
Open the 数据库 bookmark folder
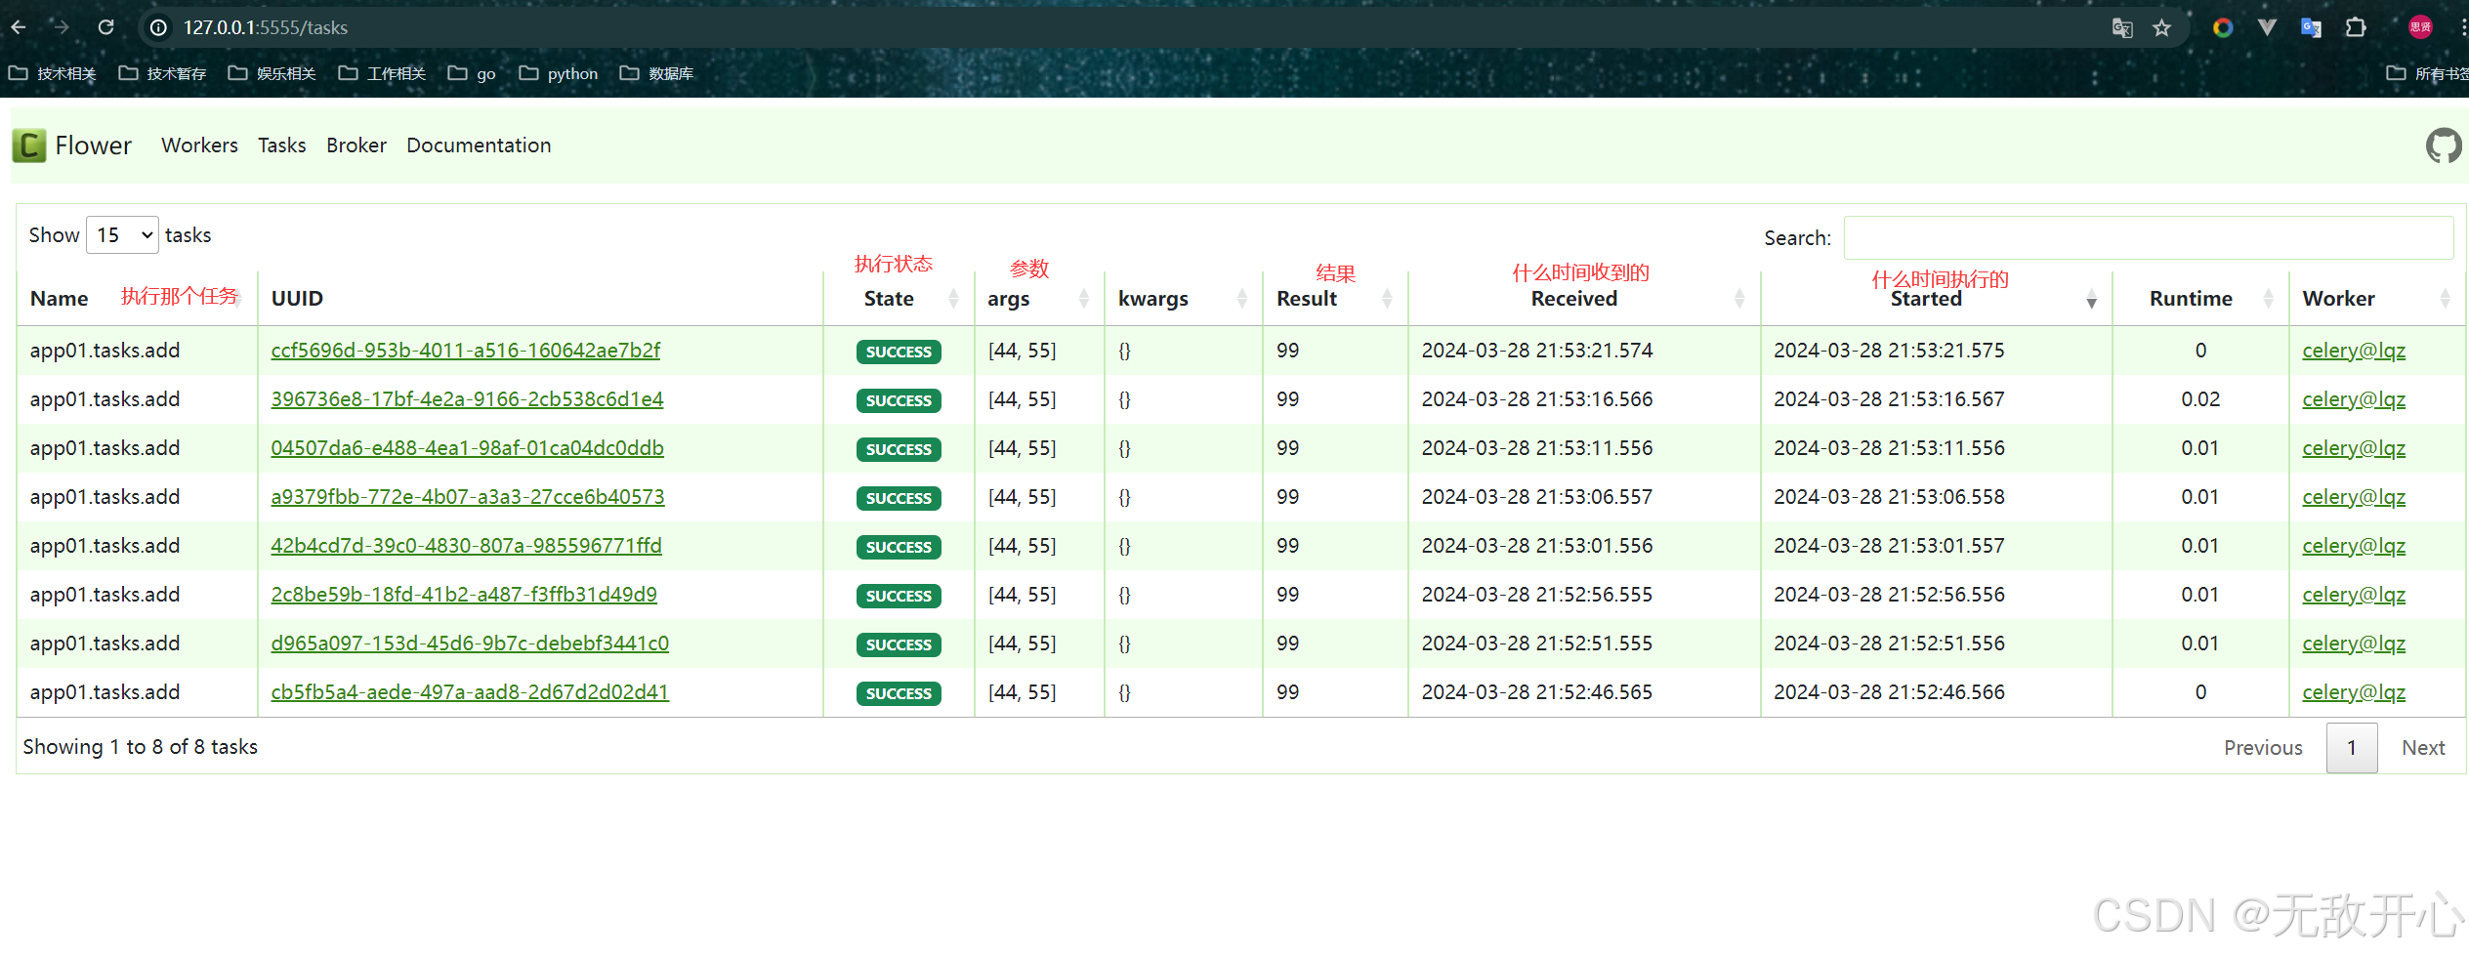[657, 73]
